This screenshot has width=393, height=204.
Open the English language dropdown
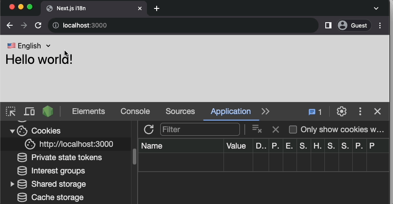click(x=29, y=46)
